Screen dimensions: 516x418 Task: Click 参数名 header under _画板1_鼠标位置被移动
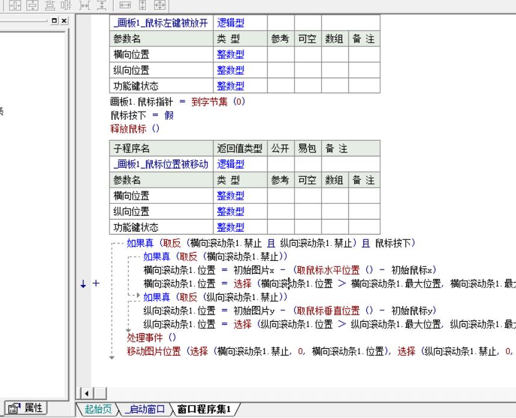(x=161, y=180)
